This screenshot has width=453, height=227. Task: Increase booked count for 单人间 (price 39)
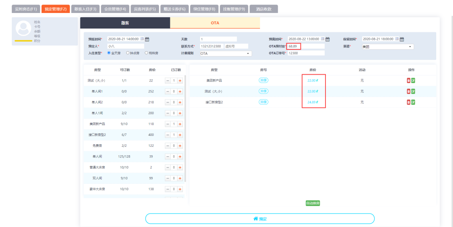coord(180,157)
